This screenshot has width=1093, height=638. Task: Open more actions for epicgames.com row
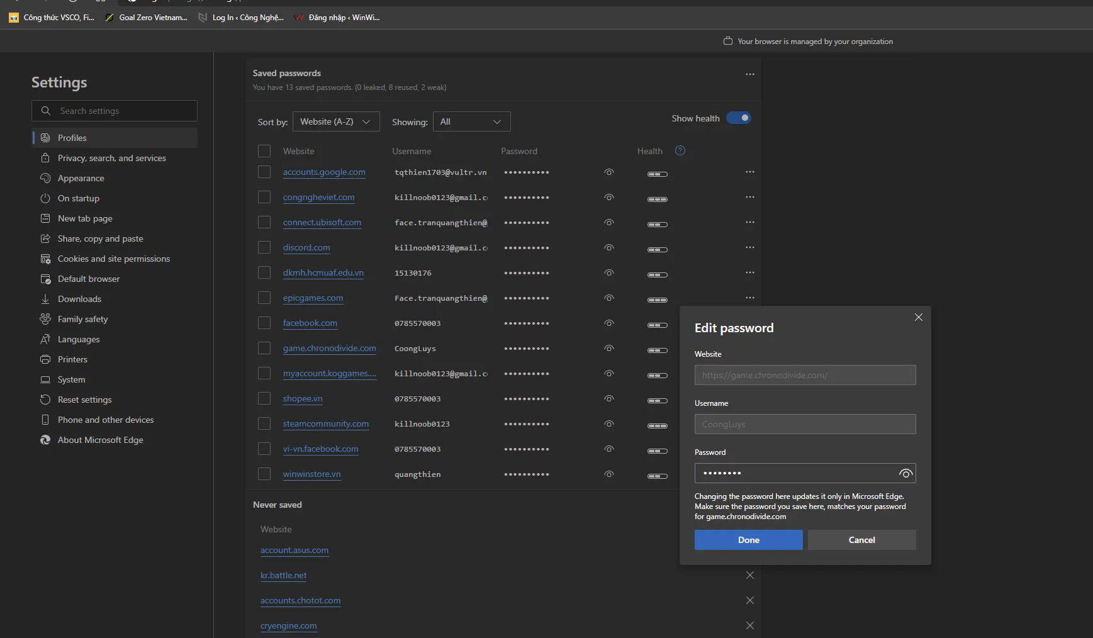[750, 298]
